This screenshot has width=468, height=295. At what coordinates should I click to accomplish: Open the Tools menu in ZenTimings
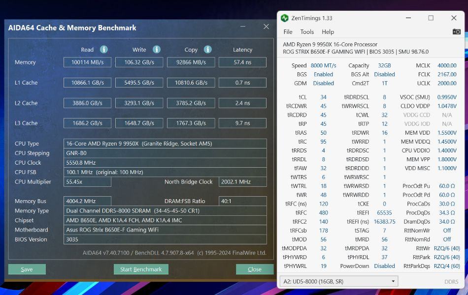(307, 32)
